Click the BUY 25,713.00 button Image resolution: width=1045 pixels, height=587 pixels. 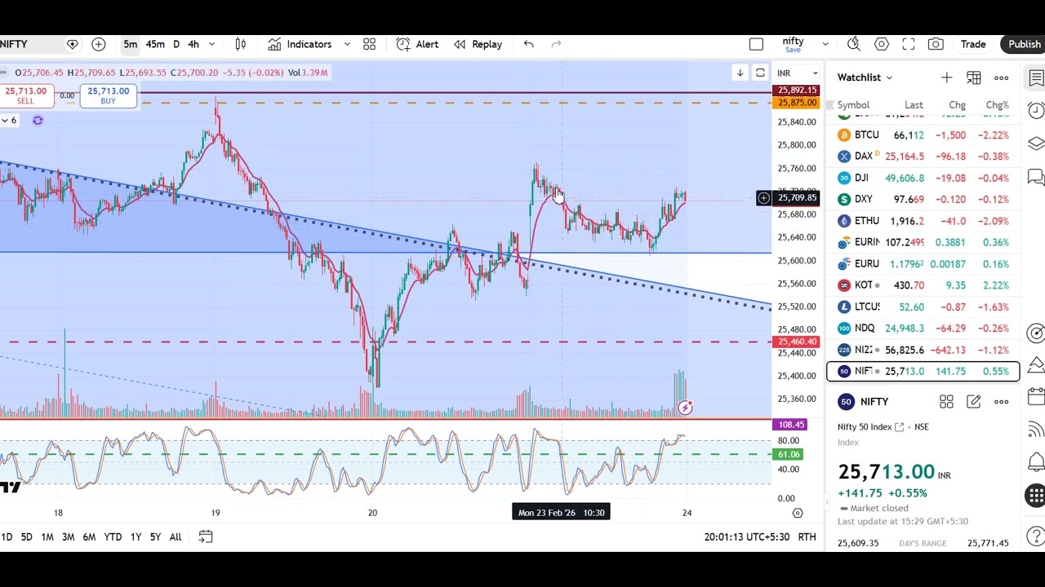[x=109, y=95]
